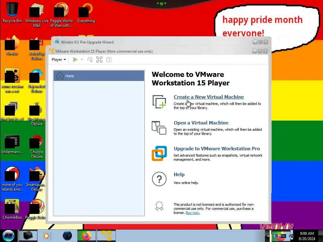Select Chuzzle Deluxe desktop icon
The height and width of the screenshot is (242, 323).
37,146
